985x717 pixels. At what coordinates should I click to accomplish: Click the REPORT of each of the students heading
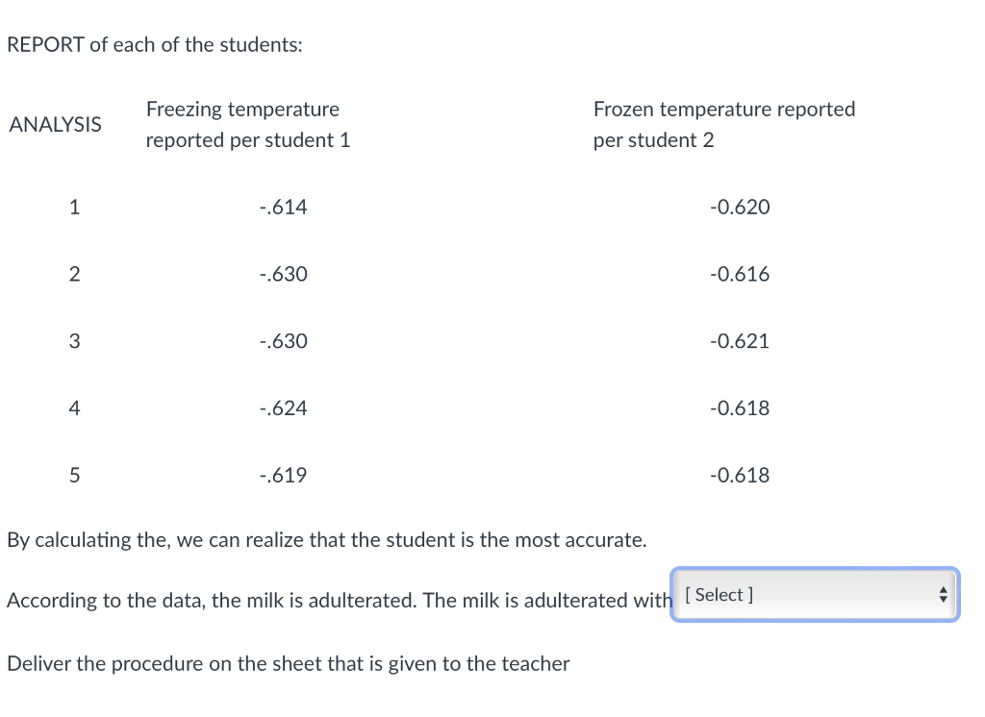[155, 44]
